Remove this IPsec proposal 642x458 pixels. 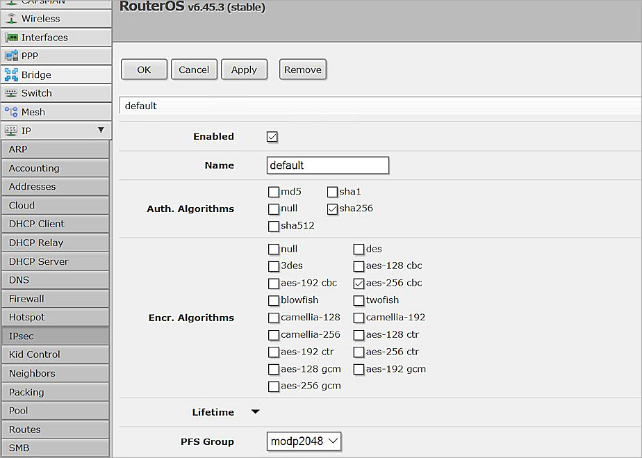[302, 69]
